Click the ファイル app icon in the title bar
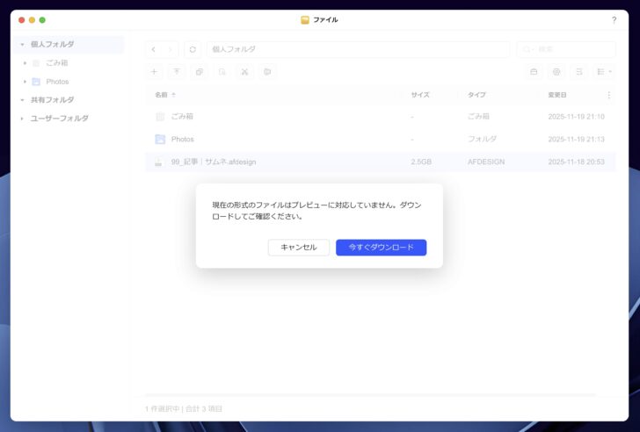Image resolution: width=640 pixels, height=432 pixels. [305, 20]
